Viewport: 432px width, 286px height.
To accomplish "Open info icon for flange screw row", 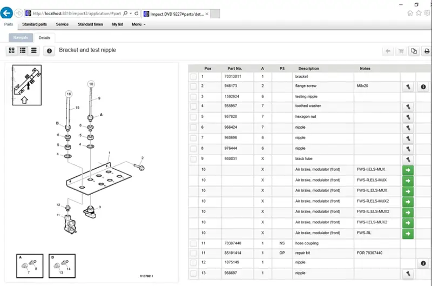I will pyautogui.click(x=423, y=87).
